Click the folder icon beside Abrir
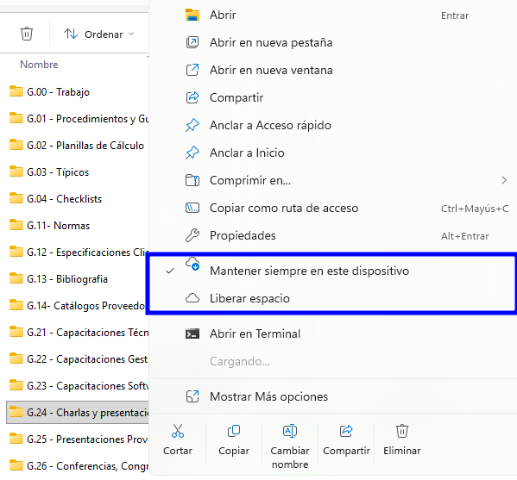This screenshot has width=517, height=480. pyautogui.click(x=192, y=16)
